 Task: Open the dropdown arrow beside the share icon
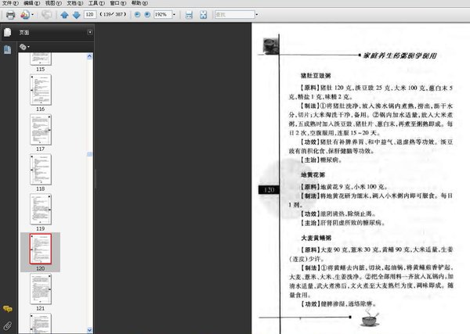pyautogui.click(x=32, y=15)
